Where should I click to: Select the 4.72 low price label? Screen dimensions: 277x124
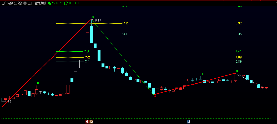[x=8, y=102]
